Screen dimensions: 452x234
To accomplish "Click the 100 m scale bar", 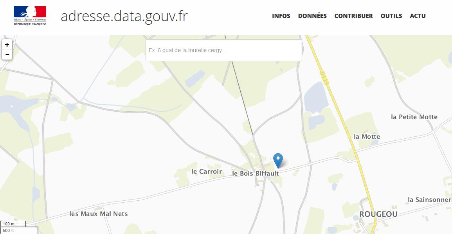I will click(13, 224).
